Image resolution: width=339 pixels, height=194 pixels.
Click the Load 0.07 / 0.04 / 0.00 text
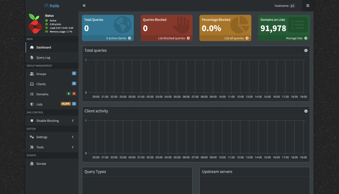[x=61, y=28]
